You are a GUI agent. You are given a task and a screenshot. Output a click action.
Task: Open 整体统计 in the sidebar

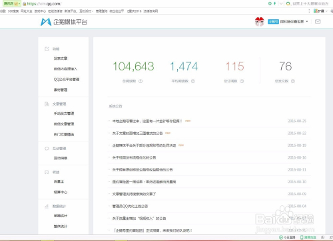(61, 226)
